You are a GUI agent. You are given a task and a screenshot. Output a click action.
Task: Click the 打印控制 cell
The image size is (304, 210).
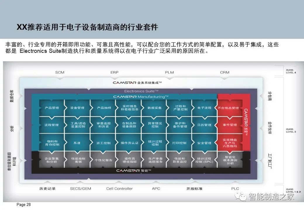179,143
